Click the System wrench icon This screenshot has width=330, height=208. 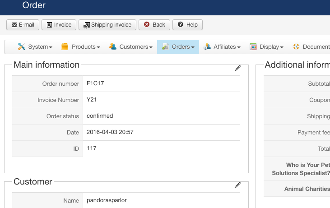22,47
